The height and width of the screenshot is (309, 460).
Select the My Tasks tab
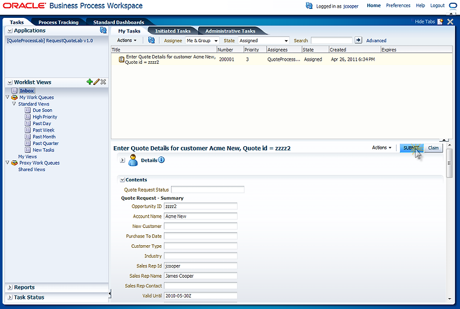pos(129,31)
